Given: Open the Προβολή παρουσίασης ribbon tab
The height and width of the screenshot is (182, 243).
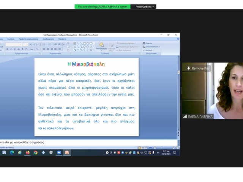Looking at the screenshot, I should 28,39.
